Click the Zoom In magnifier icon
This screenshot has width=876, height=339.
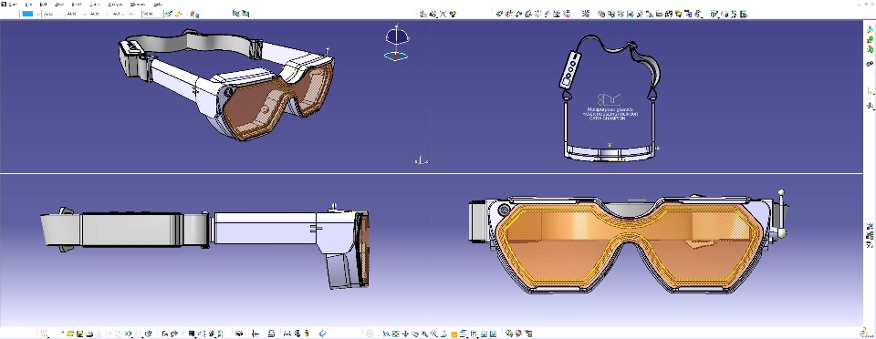(x=424, y=334)
